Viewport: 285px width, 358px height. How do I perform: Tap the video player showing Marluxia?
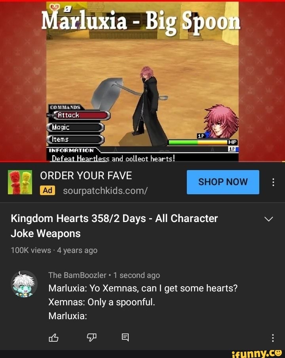(142, 82)
